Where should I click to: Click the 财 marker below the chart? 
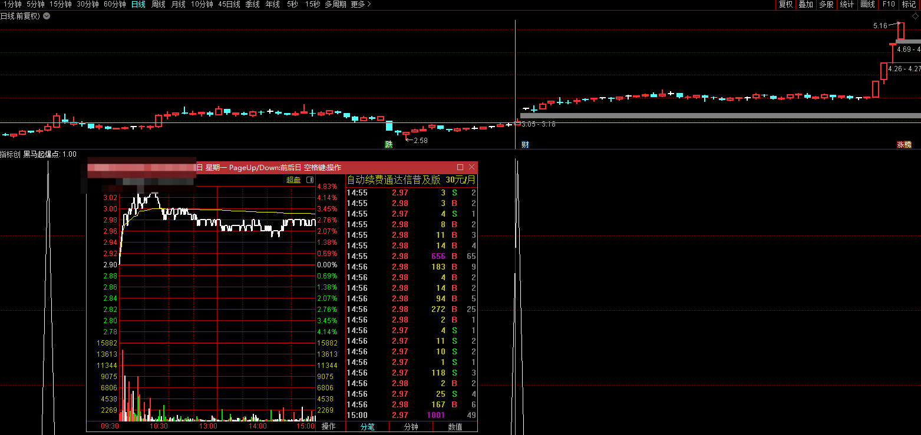point(525,144)
